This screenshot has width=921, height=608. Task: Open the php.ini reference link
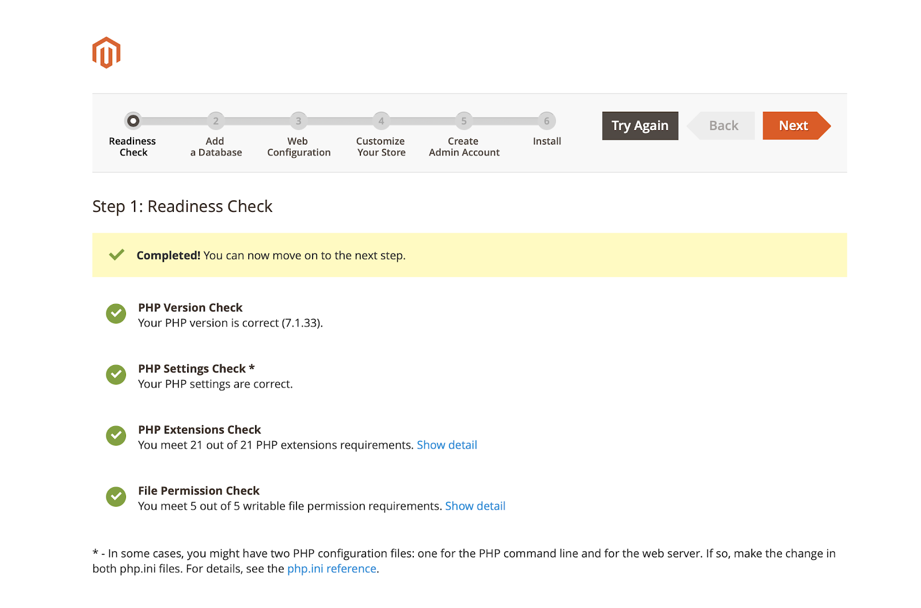(332, 569)
